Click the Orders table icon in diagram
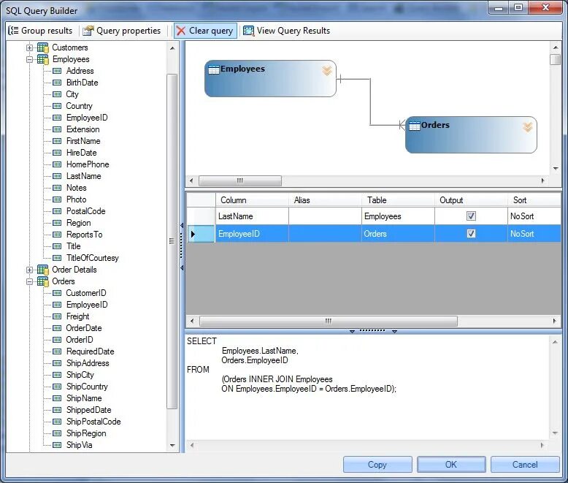Image resolution: width=568 pixels, height=483 pixels. 415,126
